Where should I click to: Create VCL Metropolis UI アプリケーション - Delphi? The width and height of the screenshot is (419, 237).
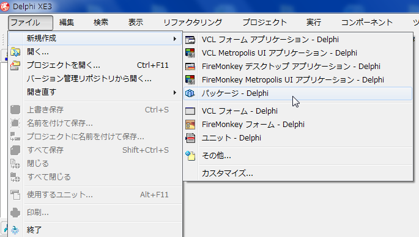(x=298, y=53)
